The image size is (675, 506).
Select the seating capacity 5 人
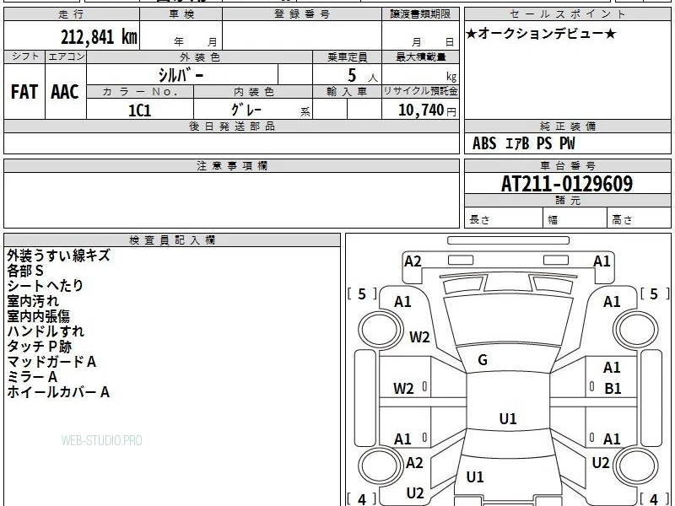pos(363,76)
